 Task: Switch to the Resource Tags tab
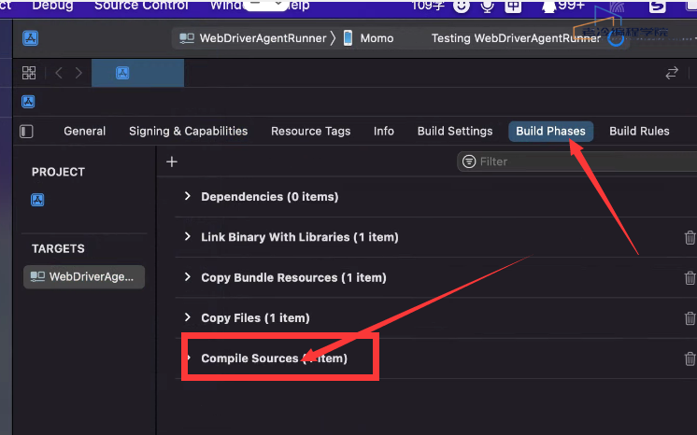(x=311, y=131)
